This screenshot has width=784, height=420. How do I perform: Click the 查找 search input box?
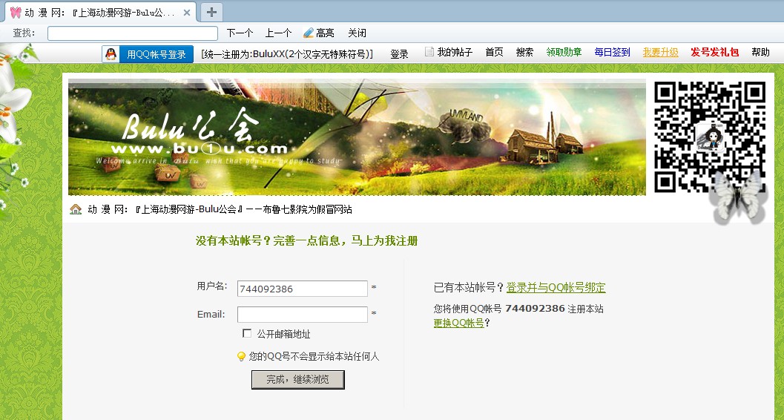pos(133,33)
